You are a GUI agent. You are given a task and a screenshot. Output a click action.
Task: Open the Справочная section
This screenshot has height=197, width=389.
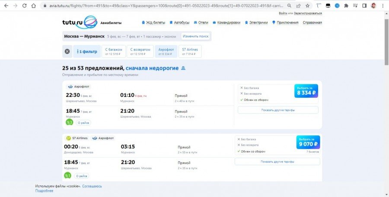point(312,22)
